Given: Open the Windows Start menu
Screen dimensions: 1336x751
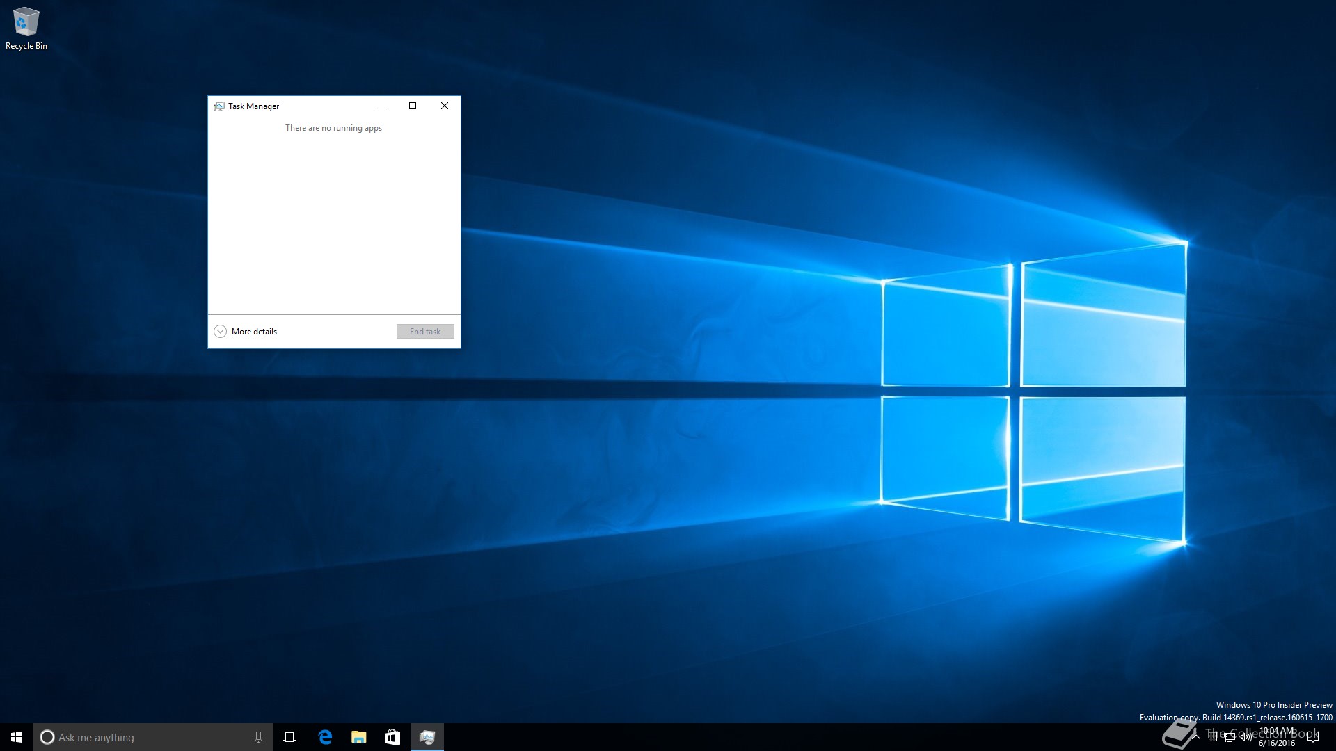Looking at the screenshot, I should tap(17, 737).
